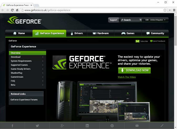The width and height of the screenshot is (177, 129).
Task: Open the Chrome hamburger menu
Action: pos(174,10)
